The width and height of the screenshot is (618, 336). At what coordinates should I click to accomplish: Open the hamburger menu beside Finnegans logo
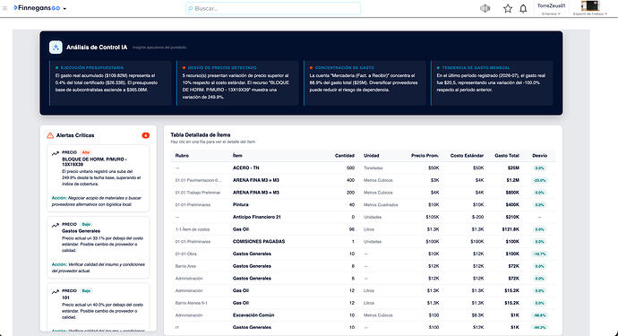pos(4,8)
